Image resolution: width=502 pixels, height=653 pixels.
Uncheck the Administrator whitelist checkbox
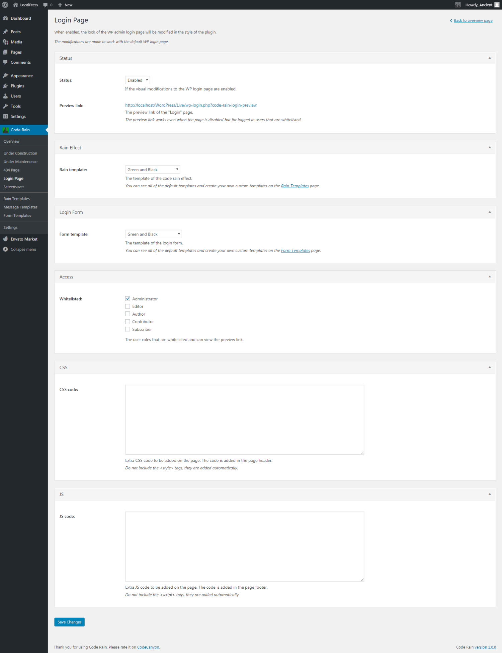click(x=128, y=299)
